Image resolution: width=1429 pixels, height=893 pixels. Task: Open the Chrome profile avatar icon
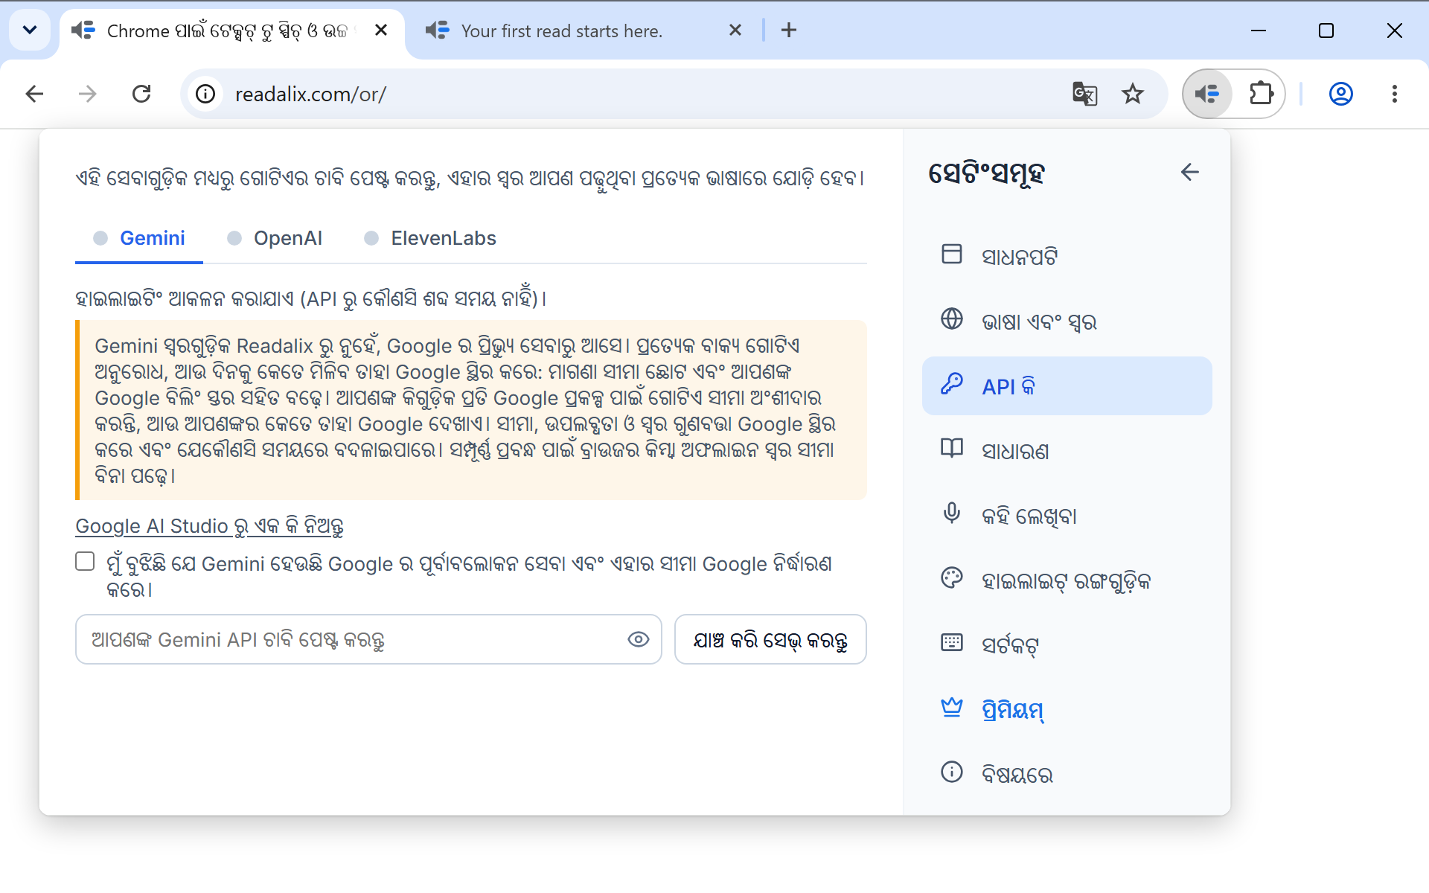tap(1341, 94)
